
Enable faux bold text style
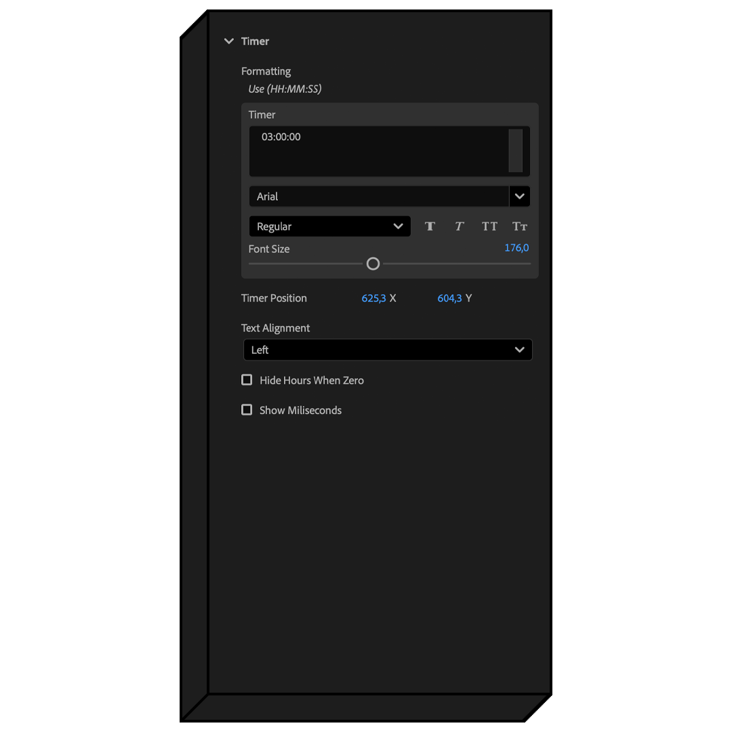430,226
